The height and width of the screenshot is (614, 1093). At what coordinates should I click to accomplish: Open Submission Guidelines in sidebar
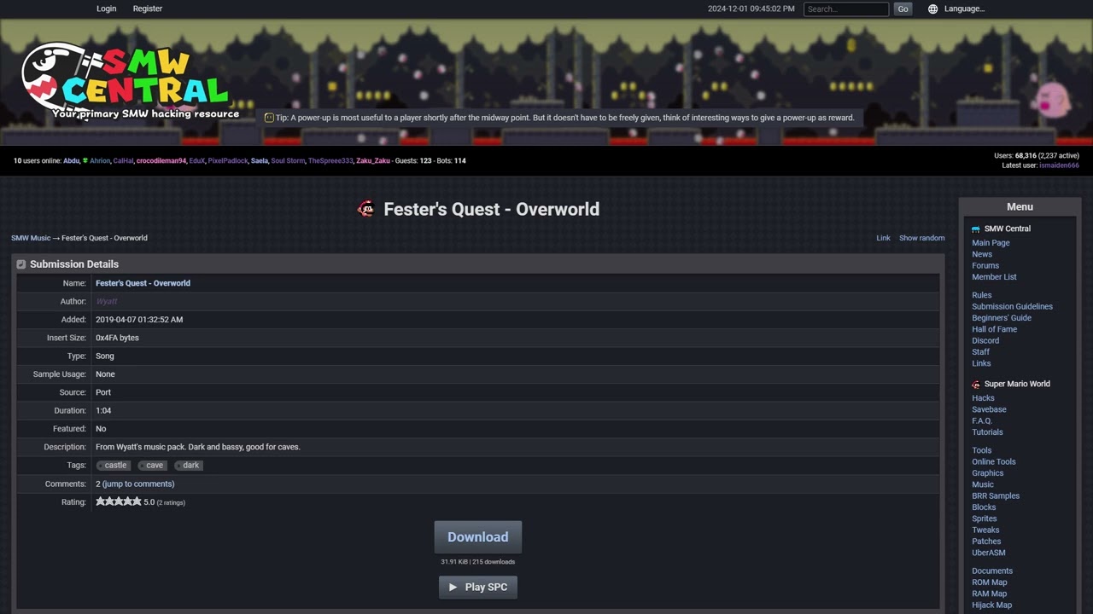(1012, 306)
